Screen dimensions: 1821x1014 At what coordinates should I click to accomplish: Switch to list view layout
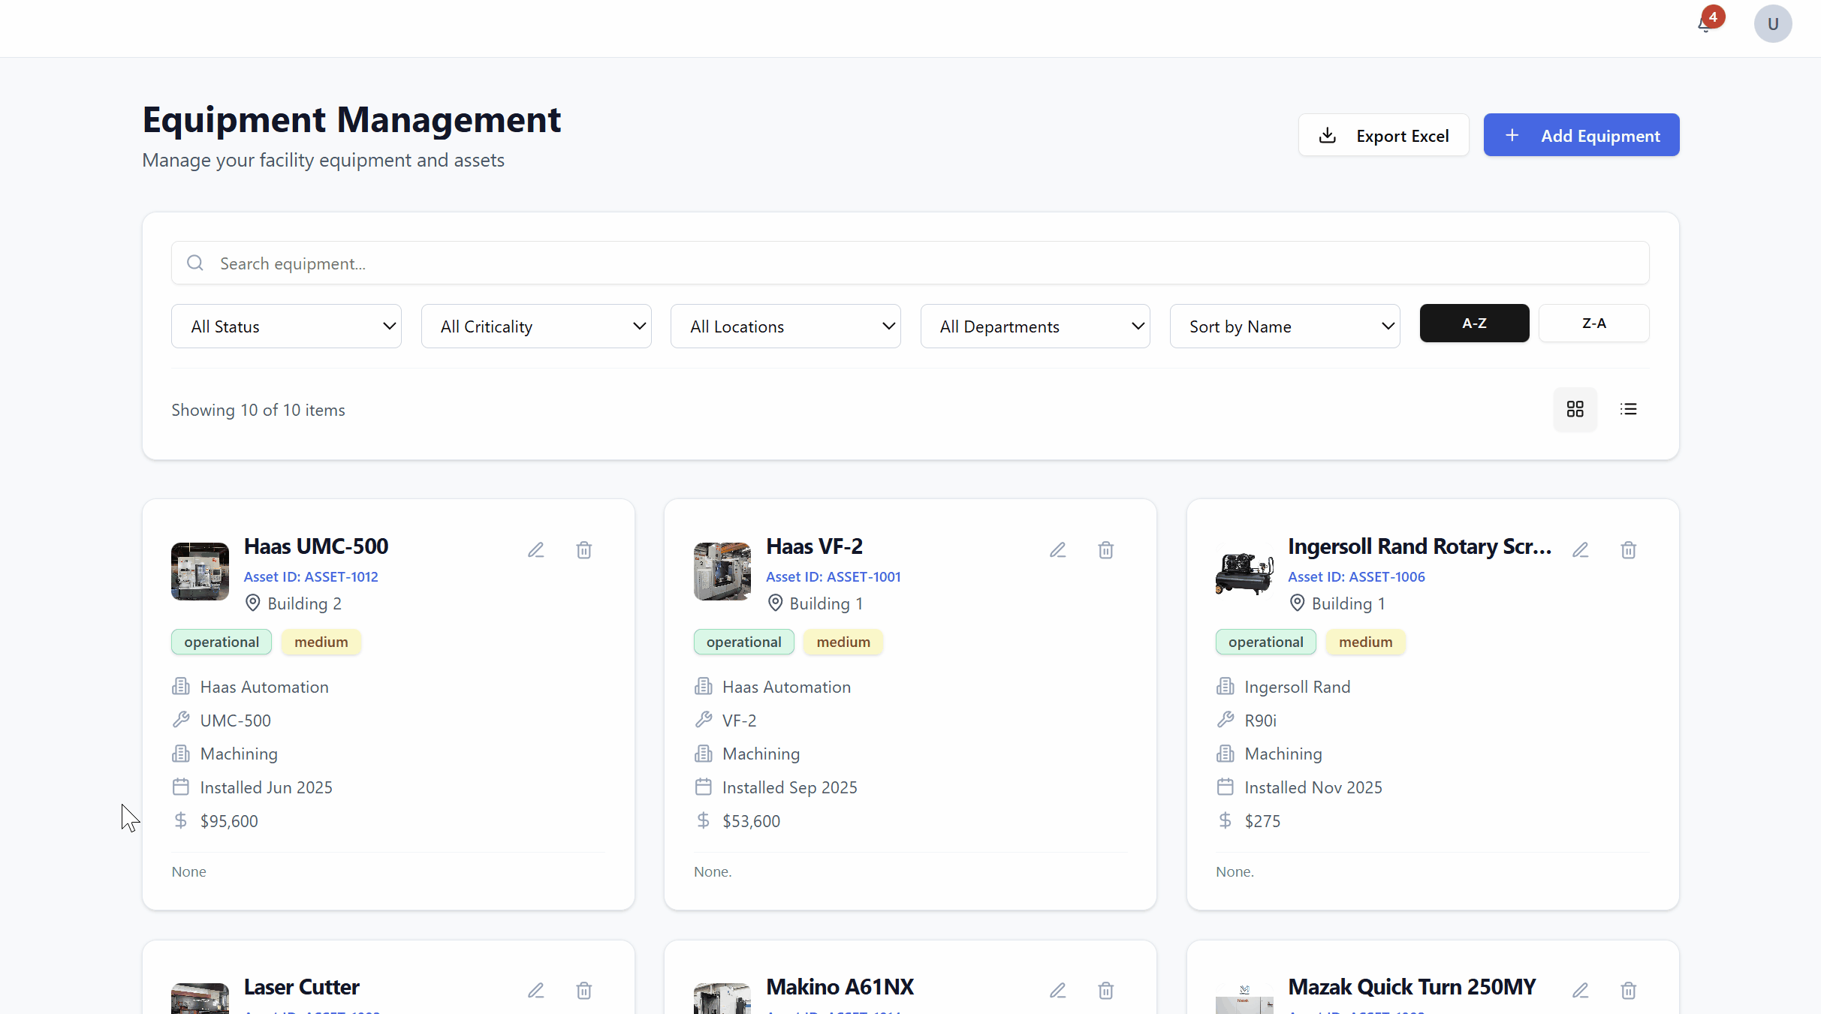tap(1628, 409)
